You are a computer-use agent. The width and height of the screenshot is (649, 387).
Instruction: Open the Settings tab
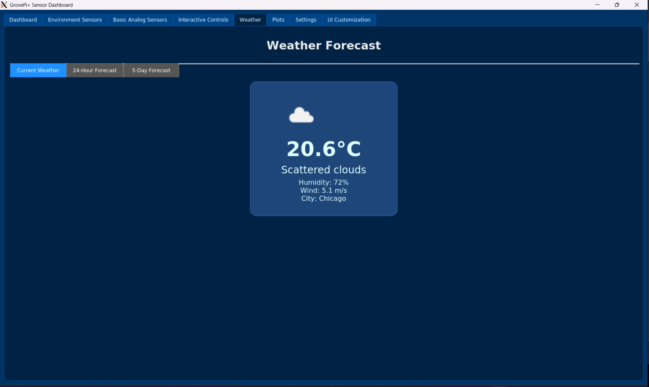click(306, 20)
